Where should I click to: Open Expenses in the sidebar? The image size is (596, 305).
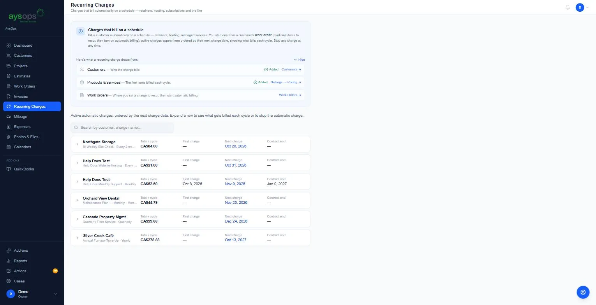(32, 127)
